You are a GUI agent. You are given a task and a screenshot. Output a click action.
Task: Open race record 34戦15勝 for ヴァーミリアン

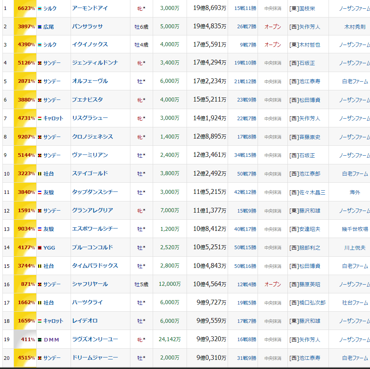pyautogui.click(x=245, y=155)
